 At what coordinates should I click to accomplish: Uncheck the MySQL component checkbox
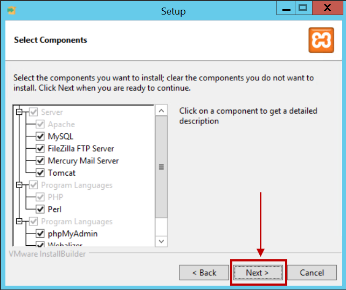pos(40,136)
